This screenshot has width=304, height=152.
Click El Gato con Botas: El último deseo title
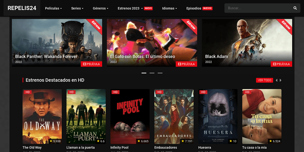[x=143, y=57]
